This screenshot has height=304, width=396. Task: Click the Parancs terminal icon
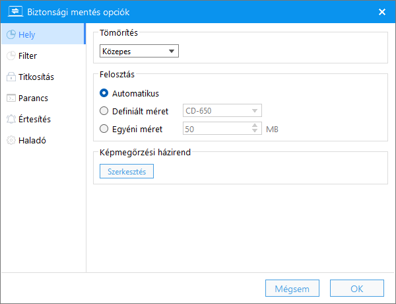11,98
